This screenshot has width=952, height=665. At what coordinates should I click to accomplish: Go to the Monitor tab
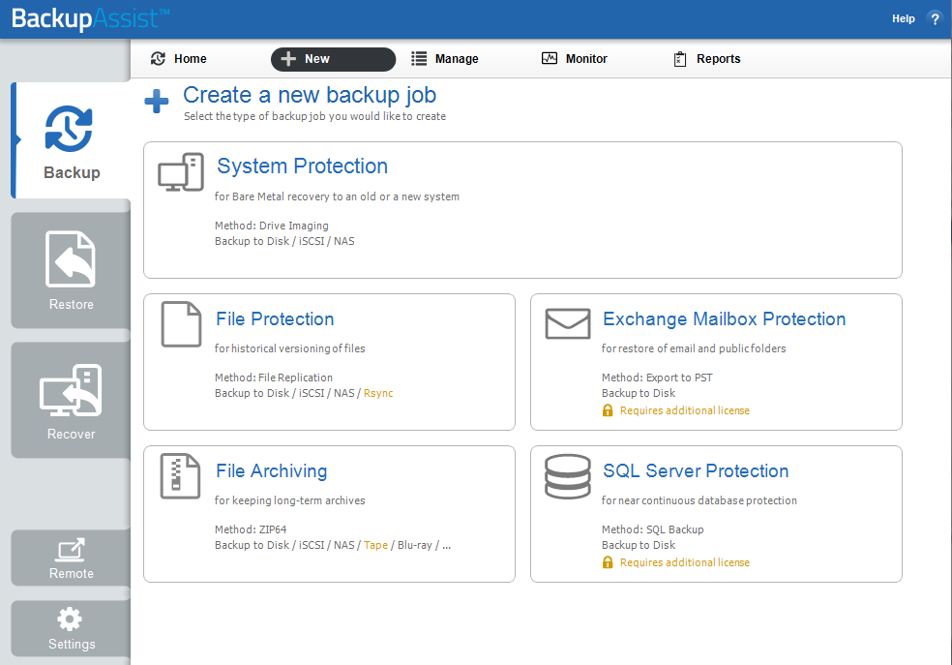coord(575,59)
